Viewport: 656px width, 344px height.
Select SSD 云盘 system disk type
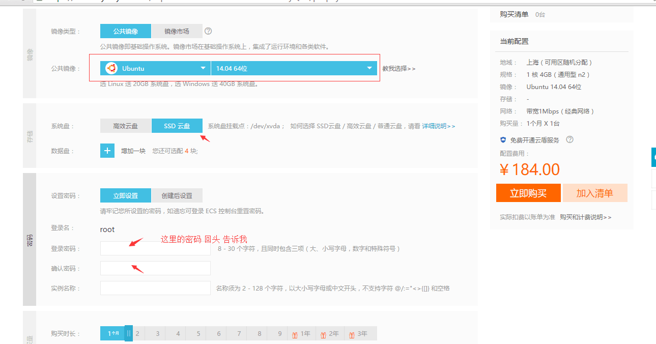coord(177,126)
